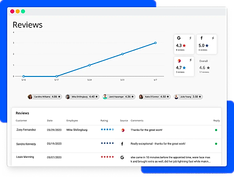Click the source icon in Zoey Fernandez's row
The height and width of the screenshot is (177, 234).
[123, 130]
